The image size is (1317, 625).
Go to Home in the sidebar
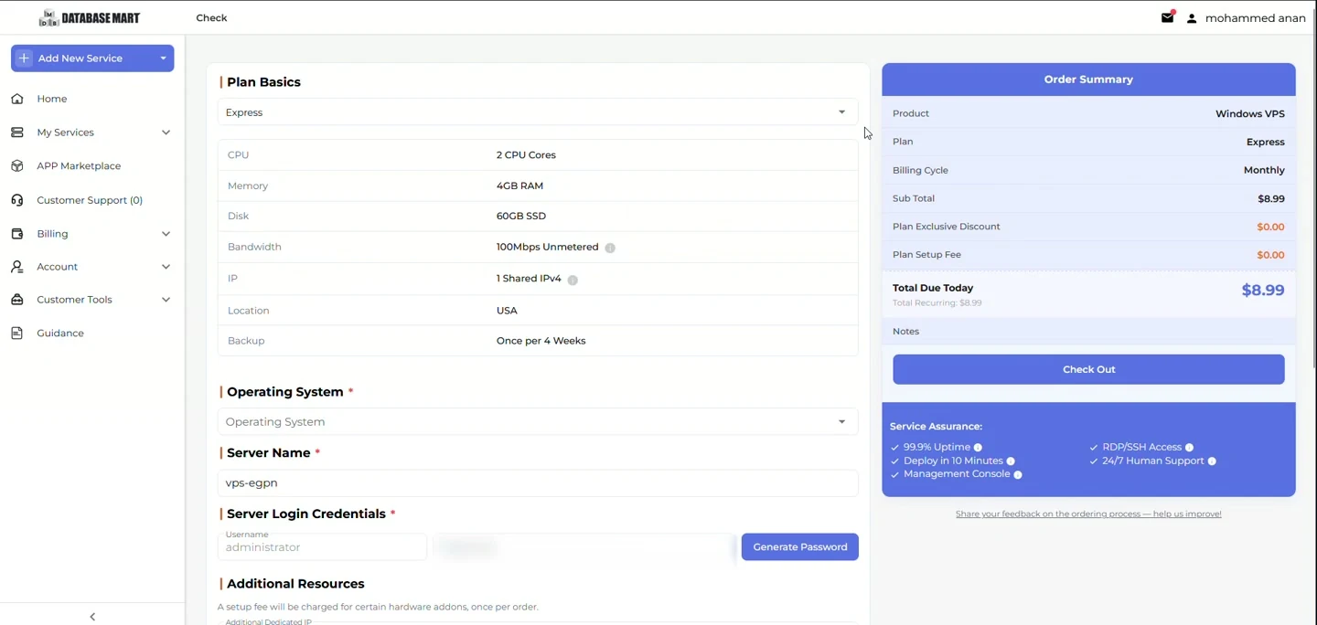coord(52,99)
